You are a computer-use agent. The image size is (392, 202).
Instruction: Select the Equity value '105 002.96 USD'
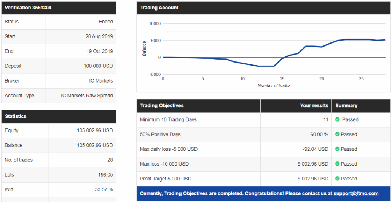95,130
